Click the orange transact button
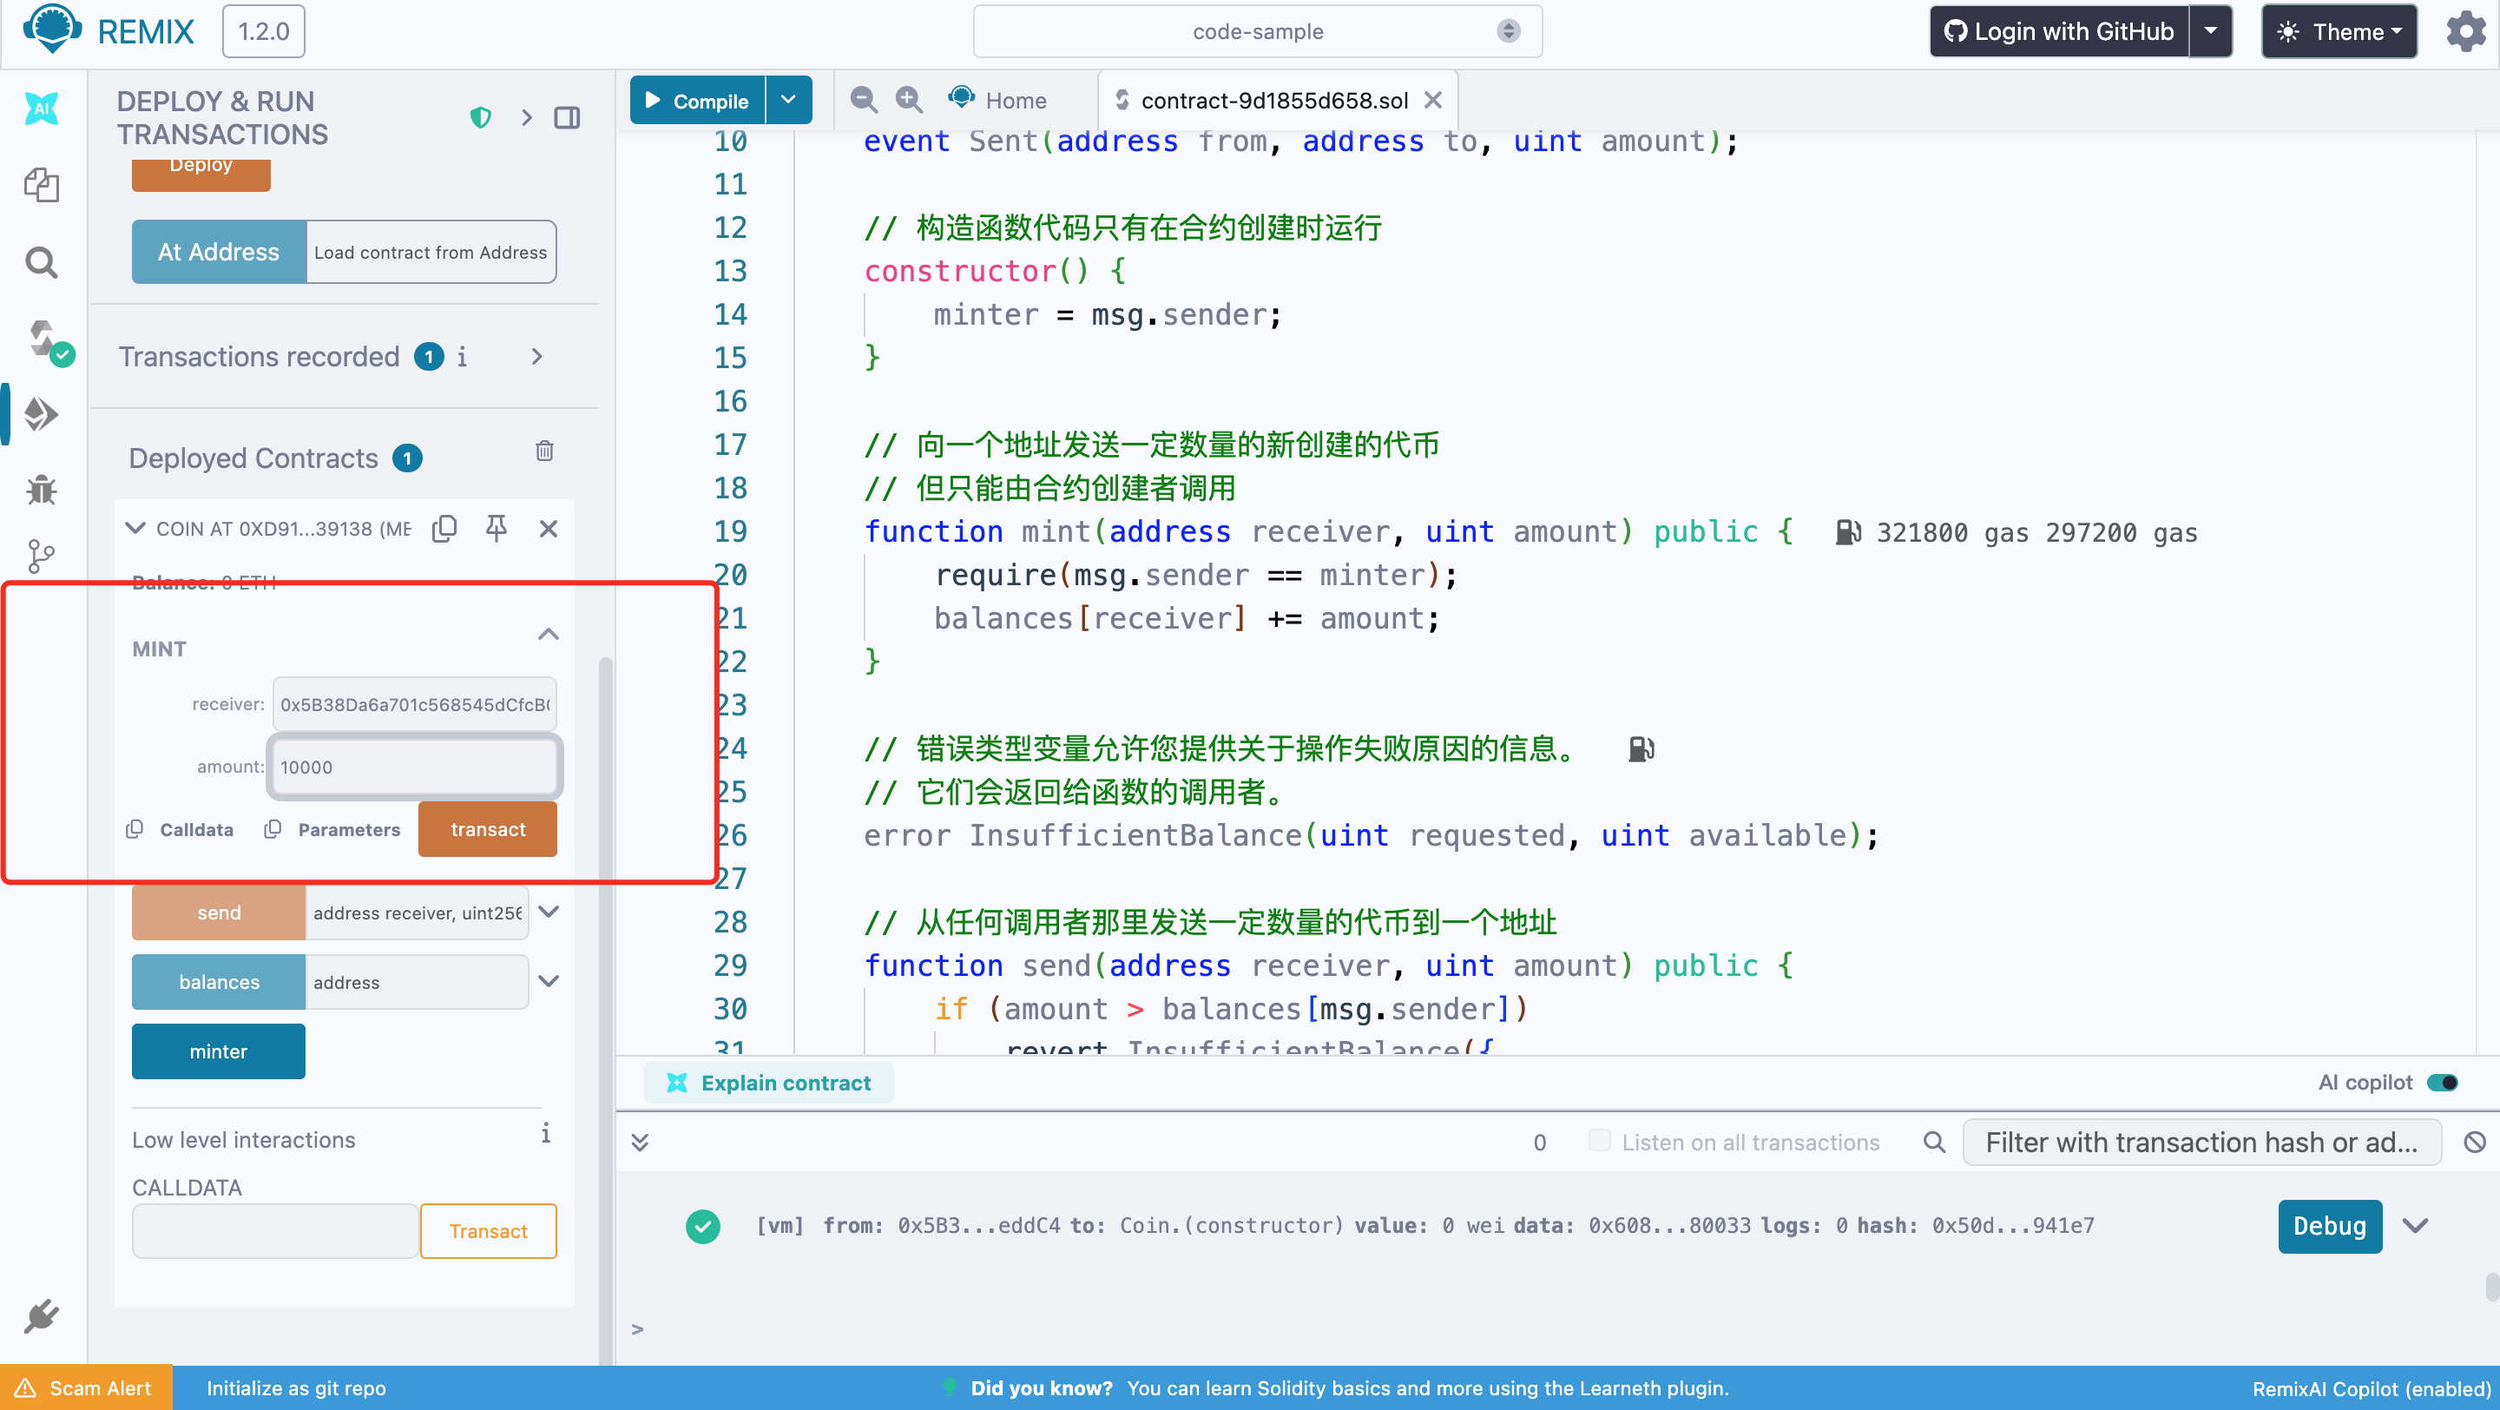 [x=487, y=830]
